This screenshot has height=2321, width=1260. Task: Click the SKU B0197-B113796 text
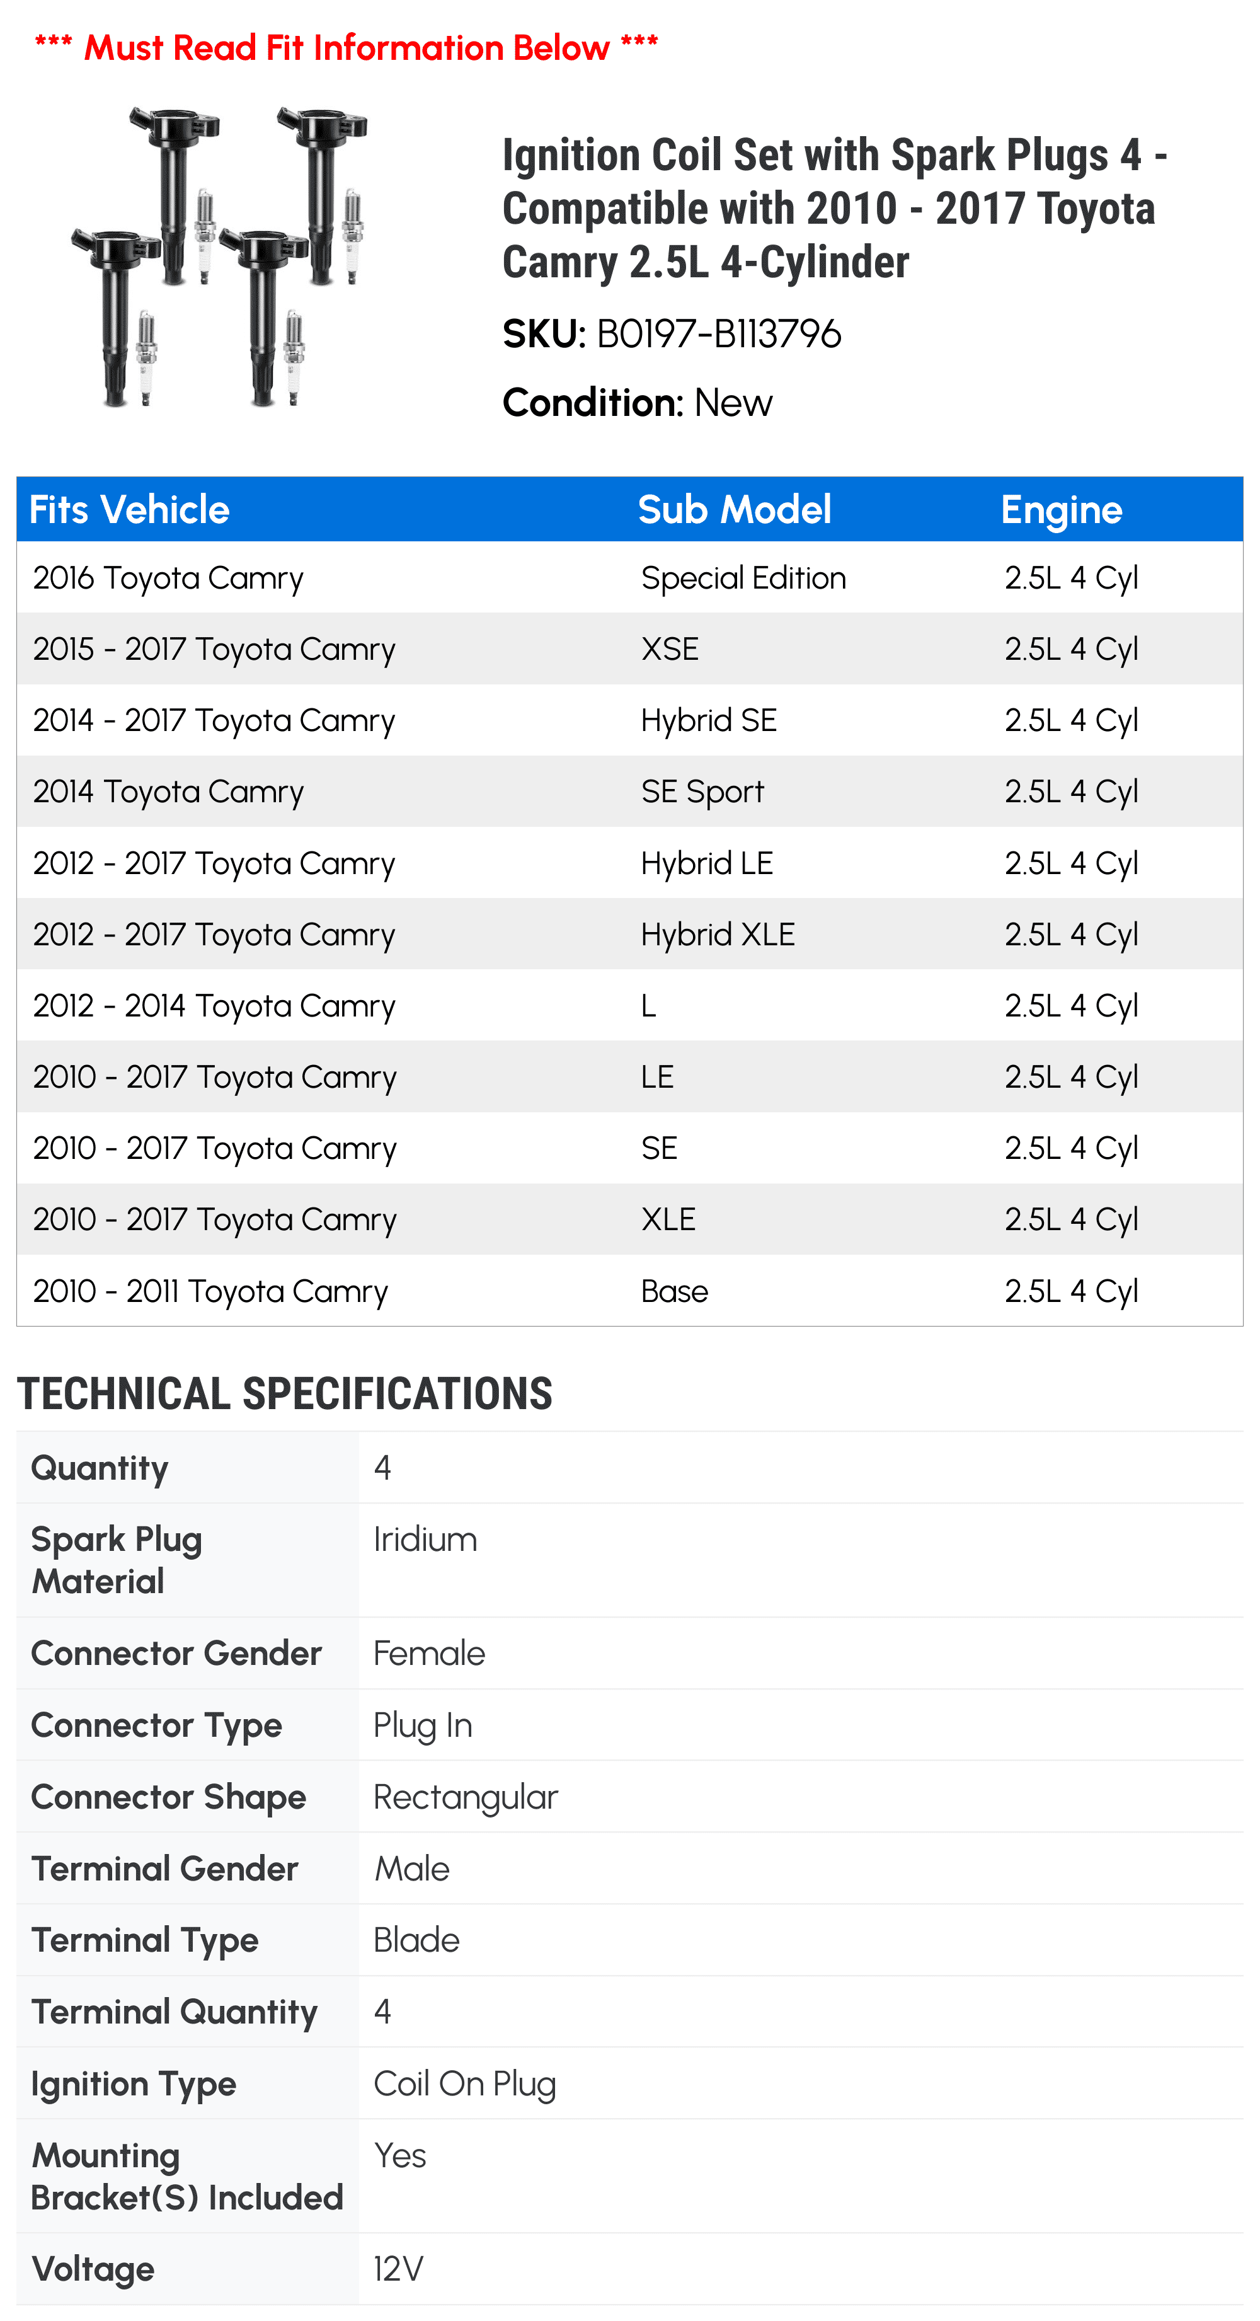pos(672,334)
